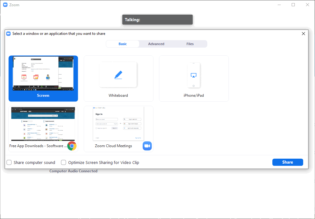Select the Screen share option
The width and height of the screenshot is (315, 219).
43,78
